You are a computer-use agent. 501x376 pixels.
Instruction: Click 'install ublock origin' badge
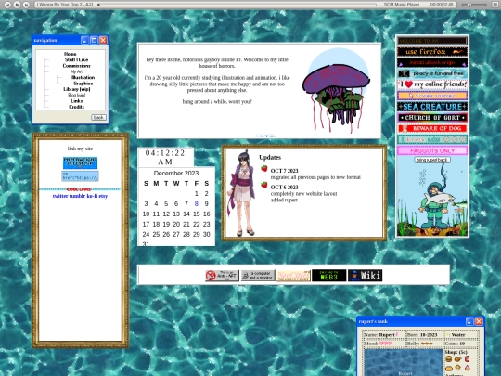(432, 63)
